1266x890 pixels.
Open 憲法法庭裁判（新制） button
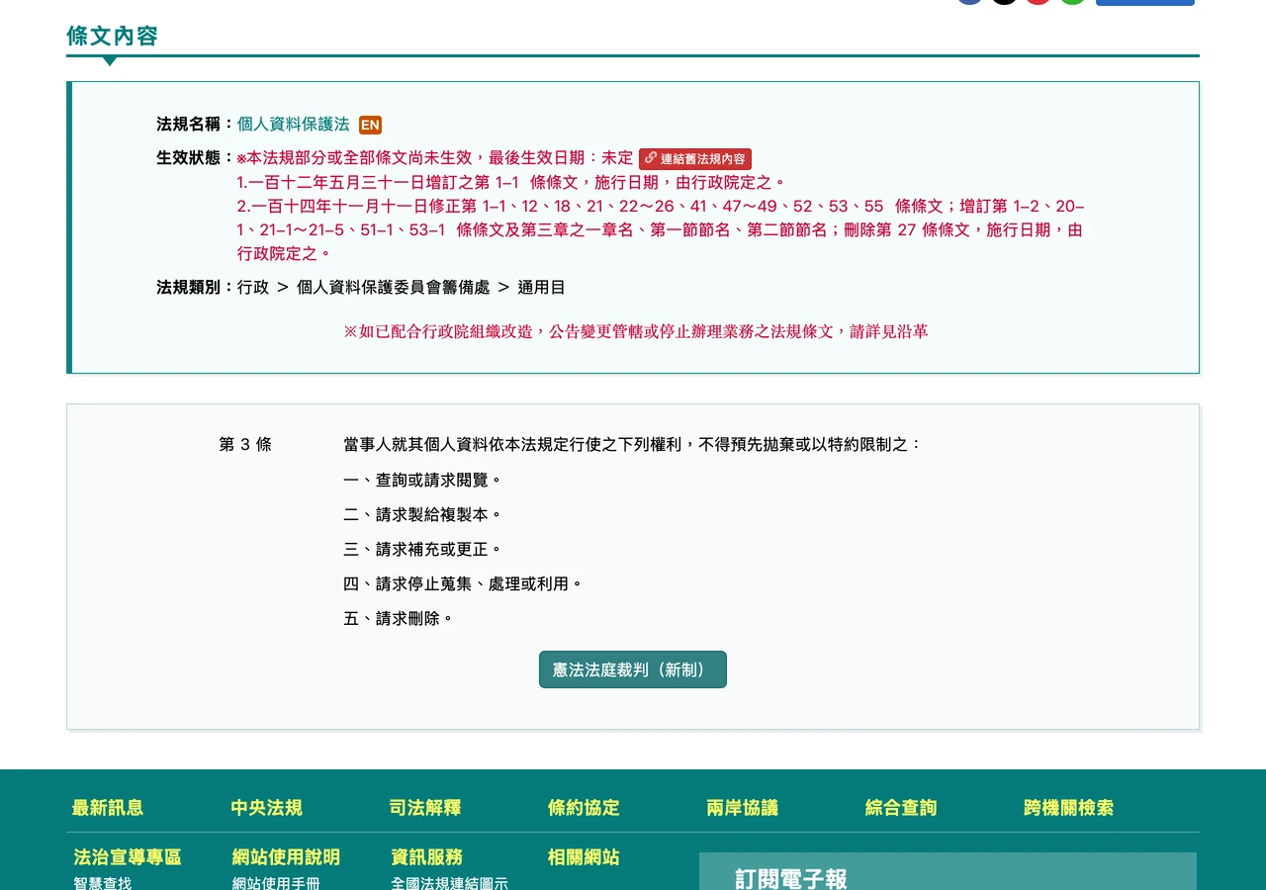coord(633,669)
